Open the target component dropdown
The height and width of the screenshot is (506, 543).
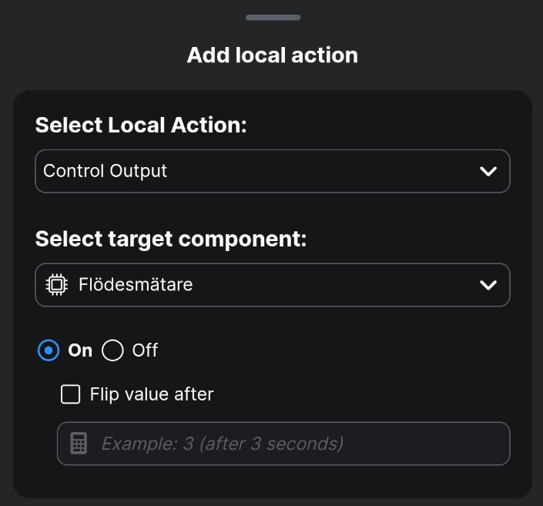click(x=273, y=285)
